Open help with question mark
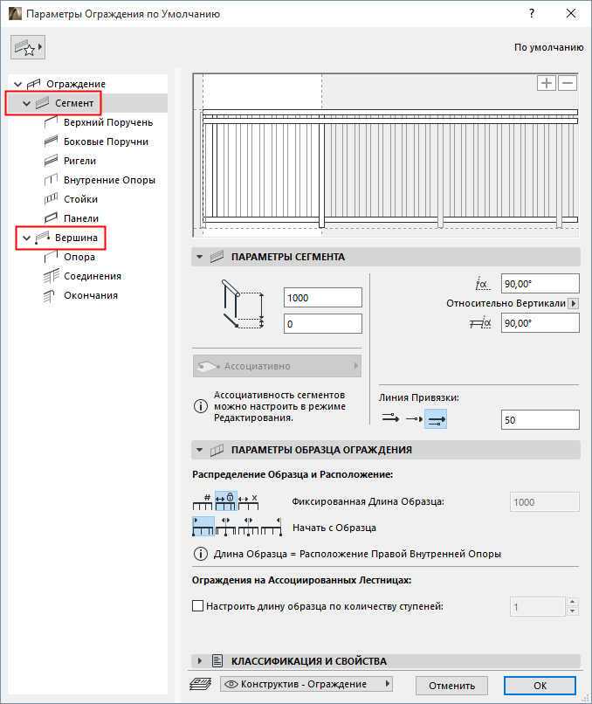 coord(532,13)
